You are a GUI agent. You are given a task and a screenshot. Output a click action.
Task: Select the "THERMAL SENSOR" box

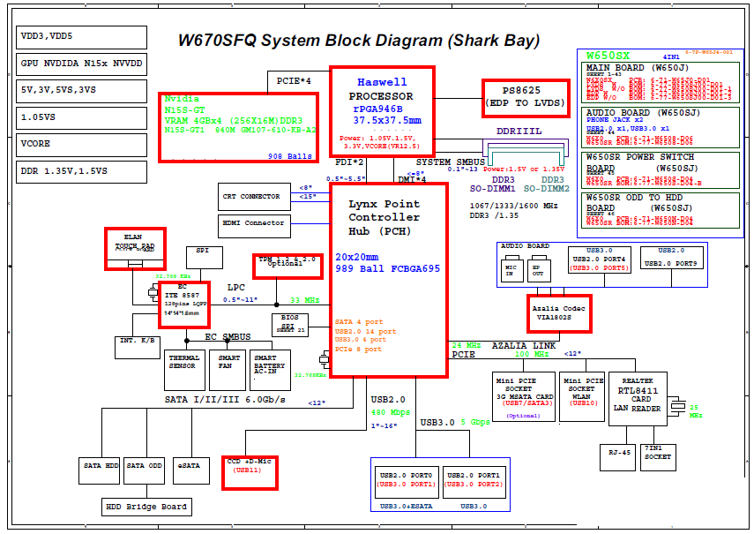[x=184, y=370]
